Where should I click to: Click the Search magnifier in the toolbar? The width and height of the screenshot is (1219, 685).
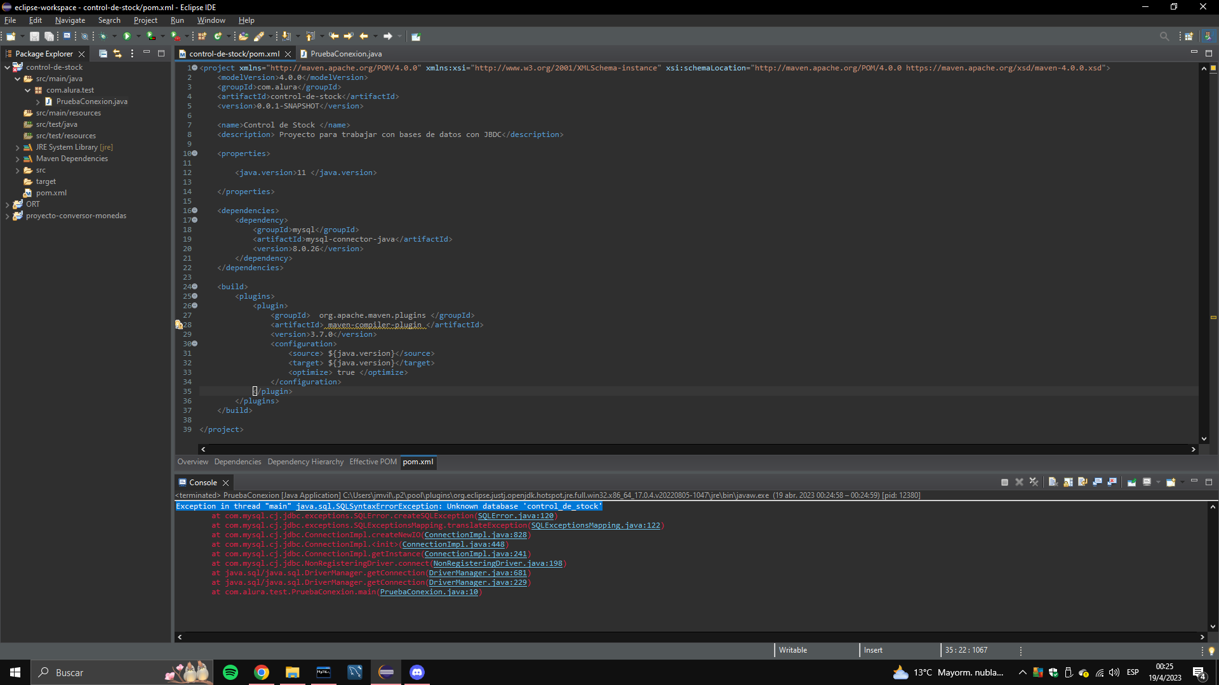tap(1164, 36)
